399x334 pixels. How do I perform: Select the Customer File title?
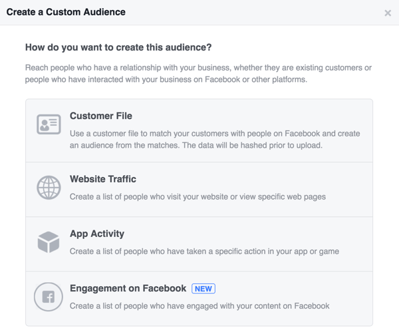click(x=100, y=116)
